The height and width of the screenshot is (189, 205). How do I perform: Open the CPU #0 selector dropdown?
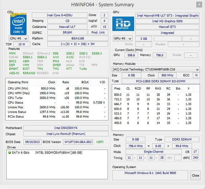(18, 38)
